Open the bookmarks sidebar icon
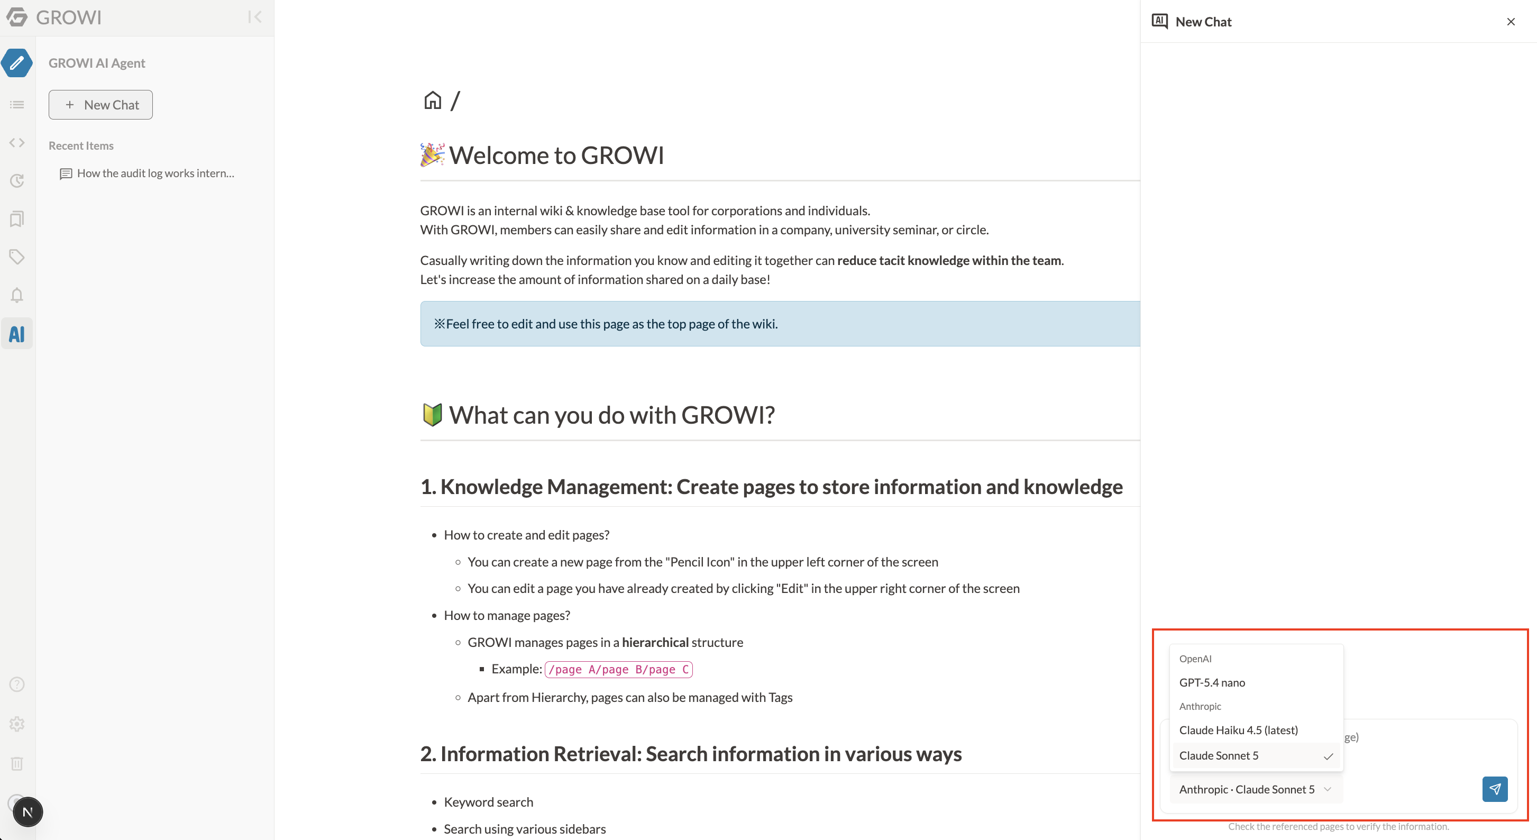 point(17,219)
